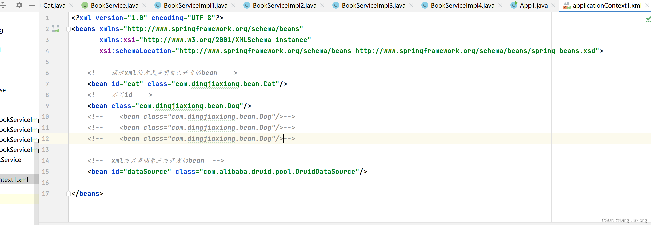The height and width of the screenshot is (225, 651).
Task: Close the BookService.java tab
Action: pyautogui.click(x=144, y=5)
